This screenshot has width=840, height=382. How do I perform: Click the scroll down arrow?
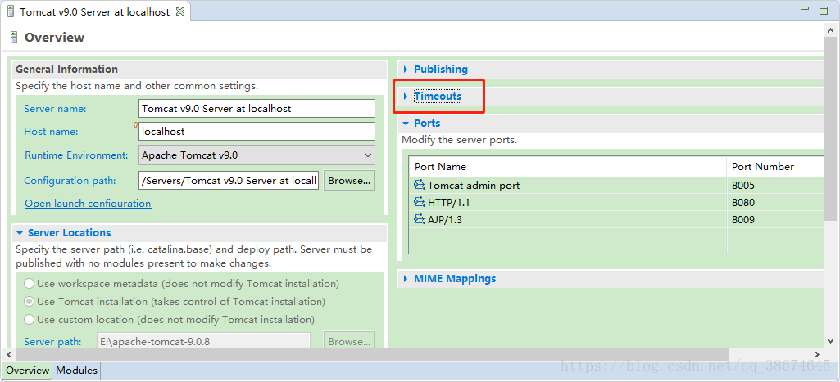(x=831, y=340)
